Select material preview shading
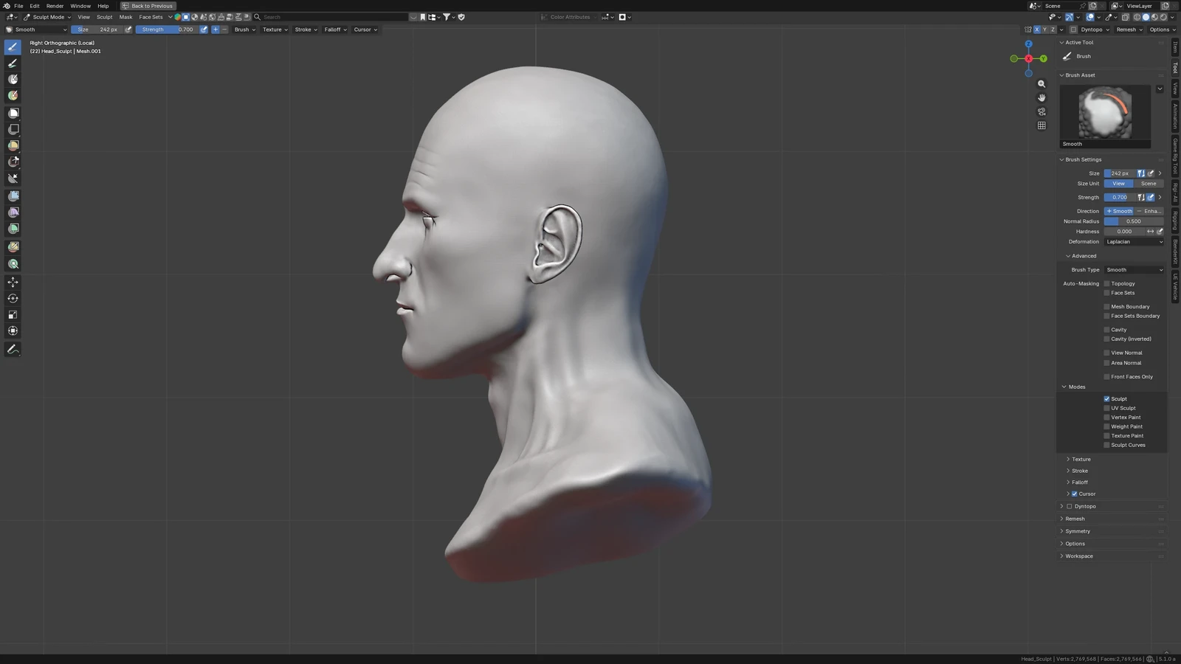Screen dimensions: 1181x664 tap(1154, 17)
